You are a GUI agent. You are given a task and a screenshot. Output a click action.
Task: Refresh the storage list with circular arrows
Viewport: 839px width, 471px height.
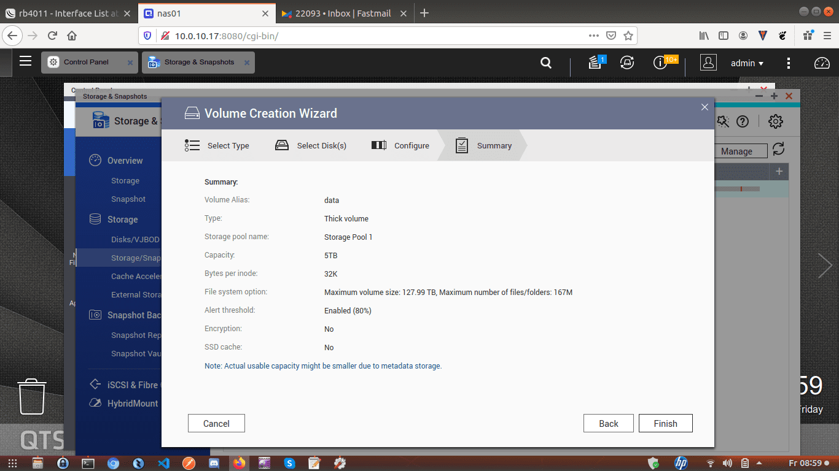tap(778, 149)
